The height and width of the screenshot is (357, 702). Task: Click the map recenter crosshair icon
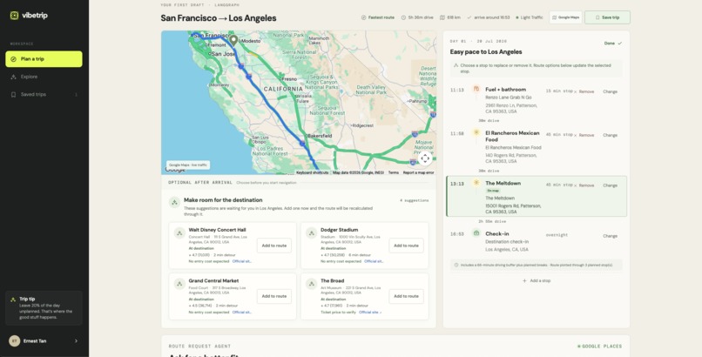click(x=425, y=158)
